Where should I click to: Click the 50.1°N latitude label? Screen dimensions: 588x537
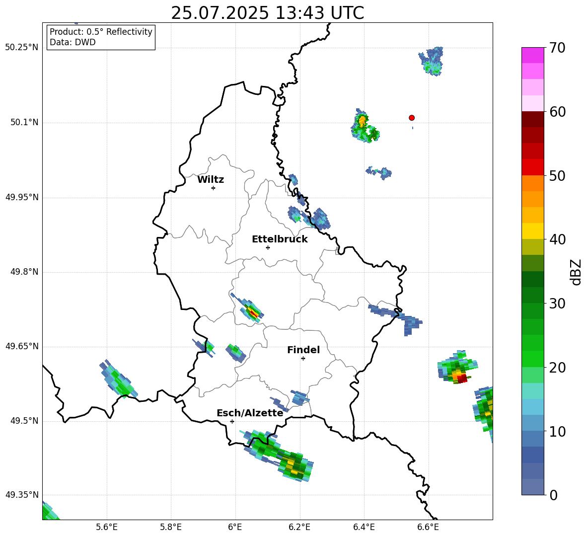(x=24, y=122)
